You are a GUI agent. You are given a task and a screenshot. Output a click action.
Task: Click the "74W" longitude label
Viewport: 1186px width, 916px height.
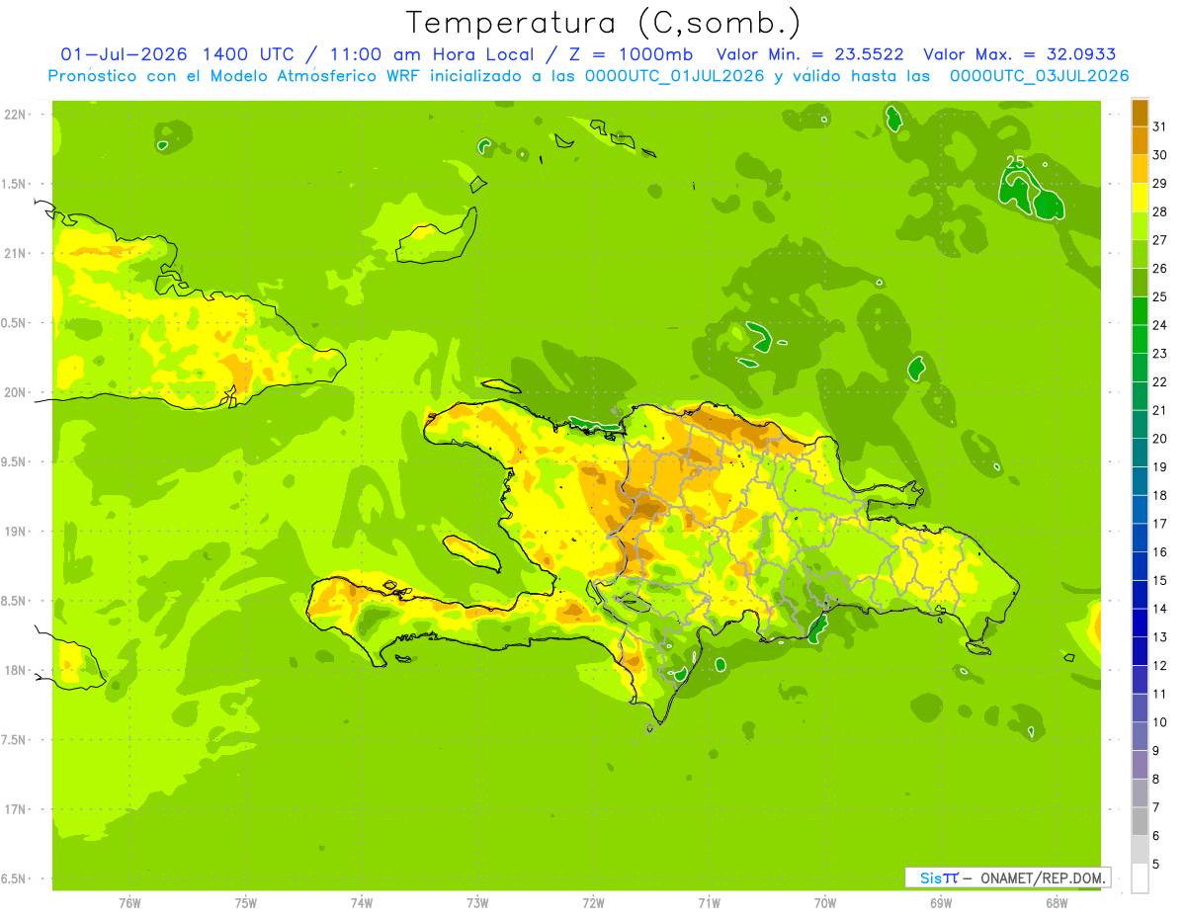coord(362,902)
